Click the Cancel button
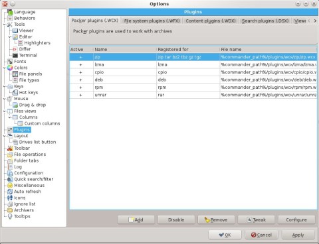Screen dimensions: 319x244 click(x=261, y=235)
